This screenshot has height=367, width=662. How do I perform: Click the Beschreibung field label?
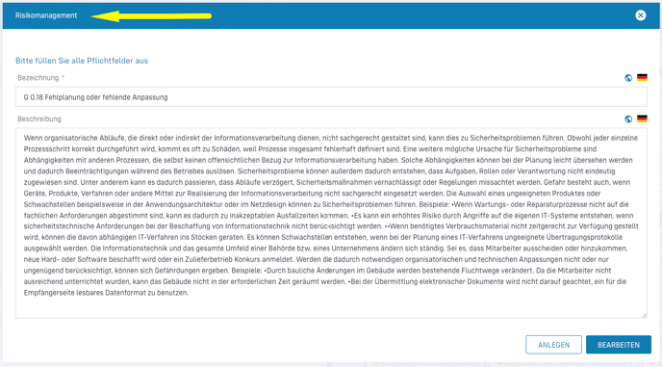(x=39, y=118)
